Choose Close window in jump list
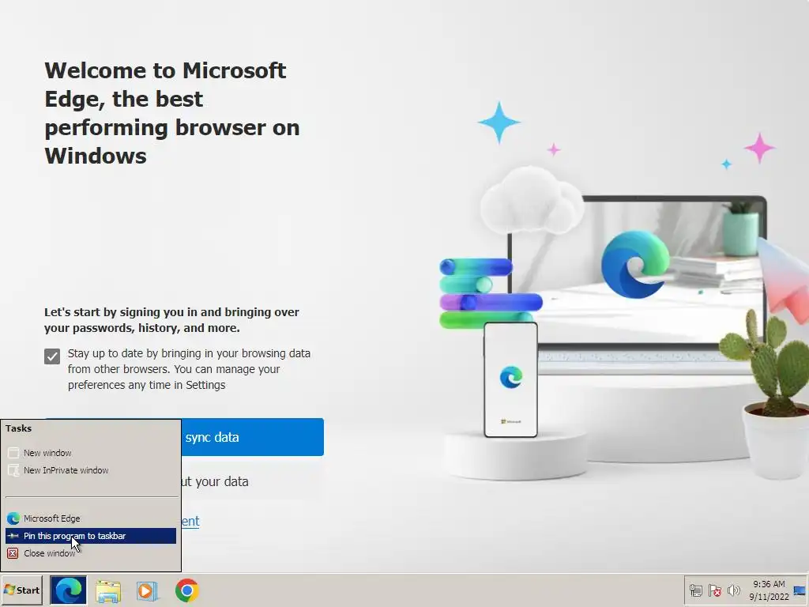Screen dimensions: 809x607 [x=91, y=553]
